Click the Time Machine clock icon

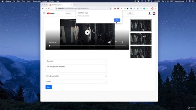point(142,1)
